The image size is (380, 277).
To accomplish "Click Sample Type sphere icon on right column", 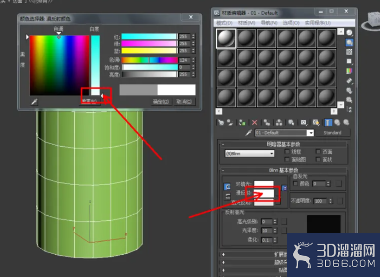I will (x=349, y=32).
